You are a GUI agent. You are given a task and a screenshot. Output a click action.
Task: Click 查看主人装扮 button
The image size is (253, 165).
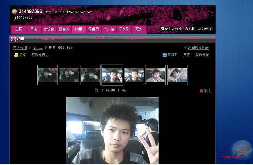coord(172,29)
